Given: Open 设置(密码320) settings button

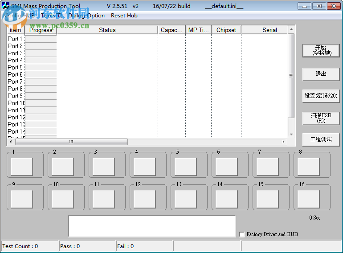Looking at the screenshot, I should pyautogui.click(x=321, y=96).
